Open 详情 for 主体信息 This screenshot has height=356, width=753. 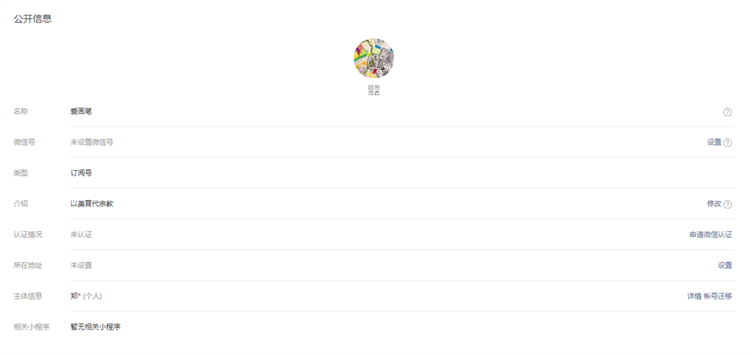[694, 296]
